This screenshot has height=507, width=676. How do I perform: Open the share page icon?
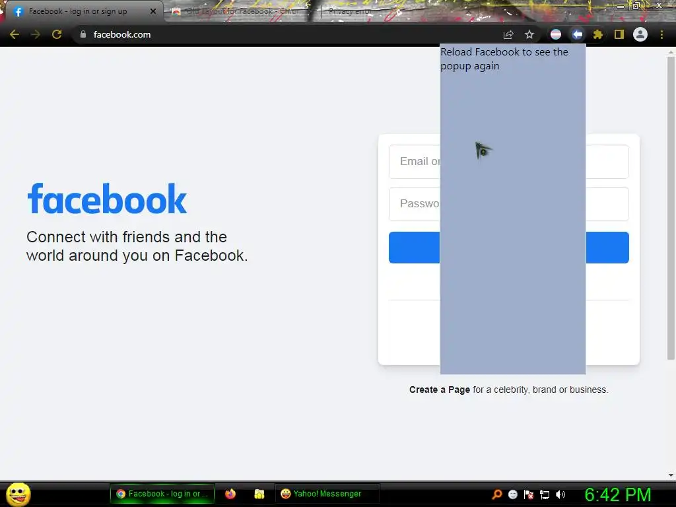(x=508, y=34)
